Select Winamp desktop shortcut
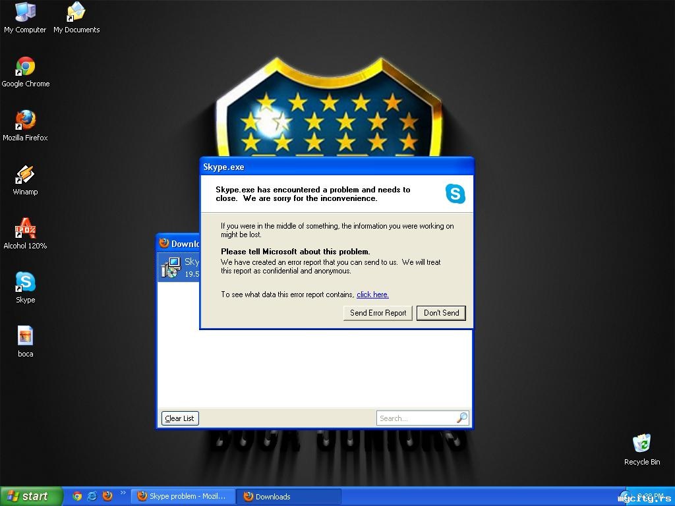Viewport: 675px width, 506px height. point(26,180)
